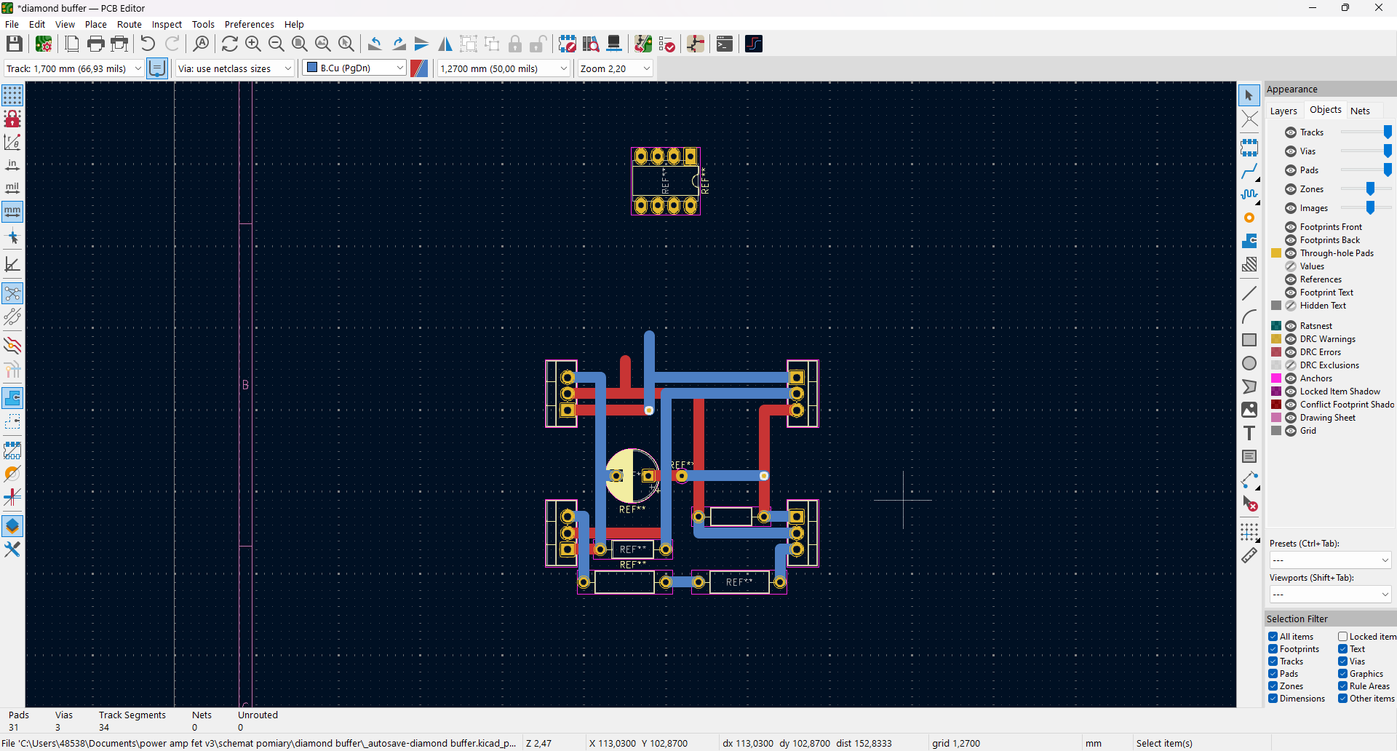Select the Add Vias tool
The width and height of the screenshot is (1397, 751).
click(x=1249, y=218)
